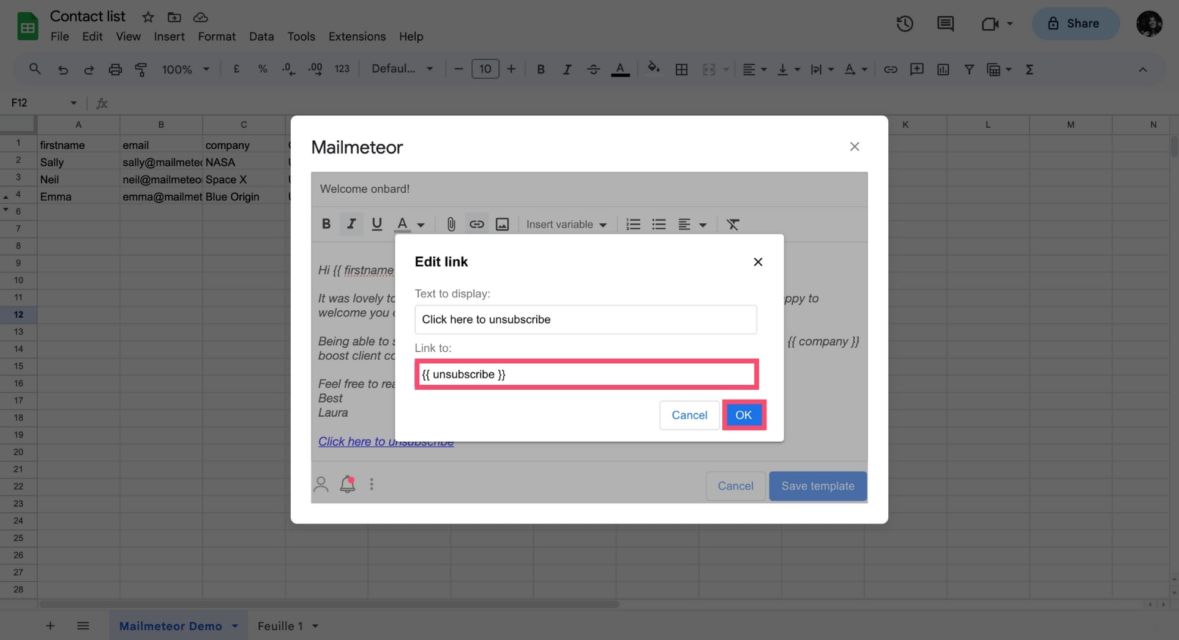Click the undo icon

(62, 69)
